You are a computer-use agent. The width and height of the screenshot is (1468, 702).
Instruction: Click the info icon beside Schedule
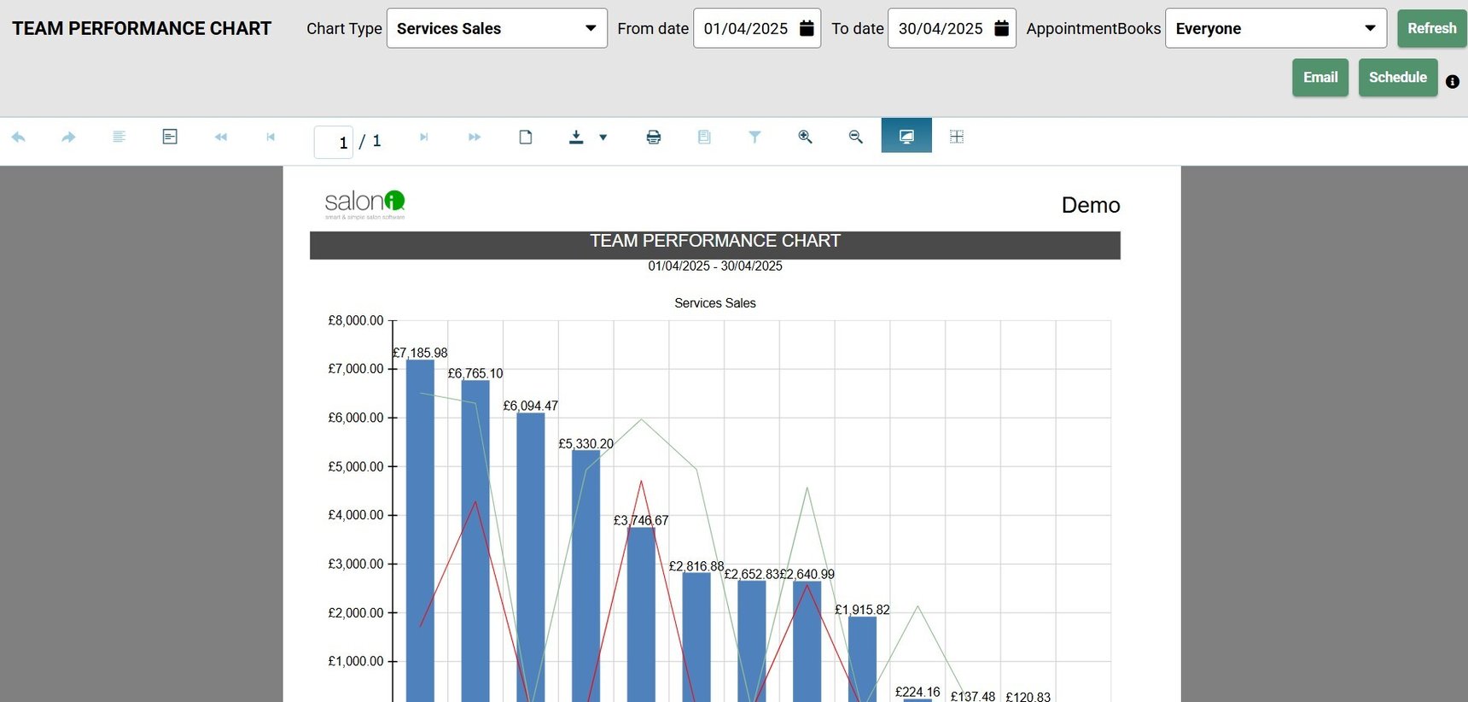pos(1453,82)
